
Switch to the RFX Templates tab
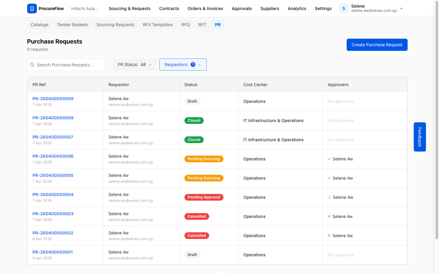click(x=158, y=25)
